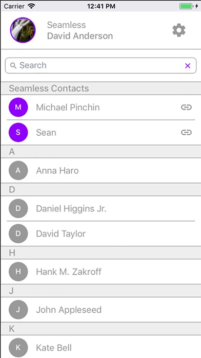Select the Seamless Contacts section header

pyautogui.click(x=100, y=88)
